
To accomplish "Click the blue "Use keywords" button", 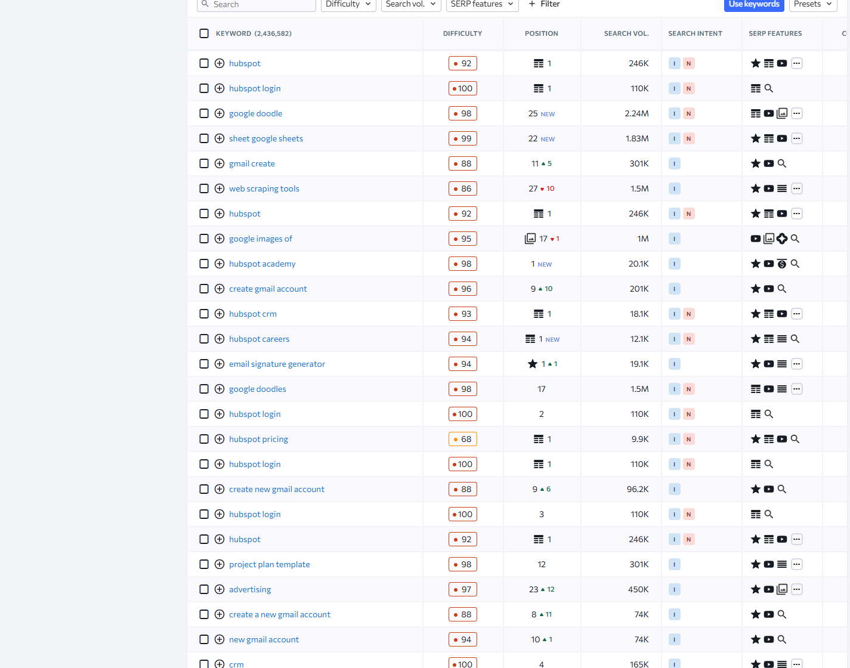I will tap(754, 4).
